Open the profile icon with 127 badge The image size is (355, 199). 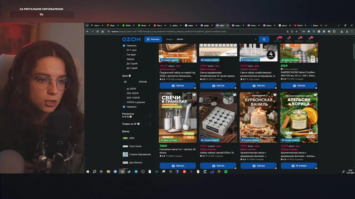[x=277, y=39]
